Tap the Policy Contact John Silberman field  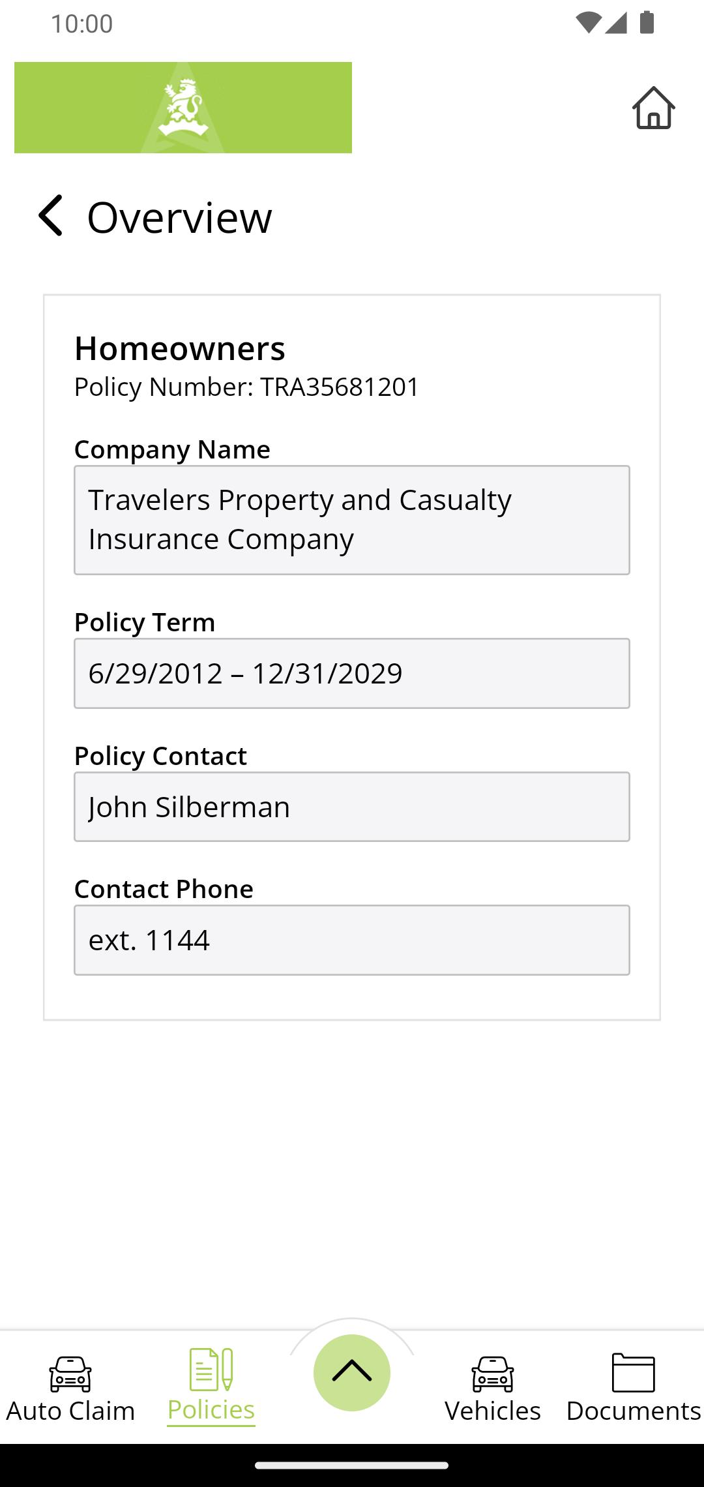click(352, 807)
